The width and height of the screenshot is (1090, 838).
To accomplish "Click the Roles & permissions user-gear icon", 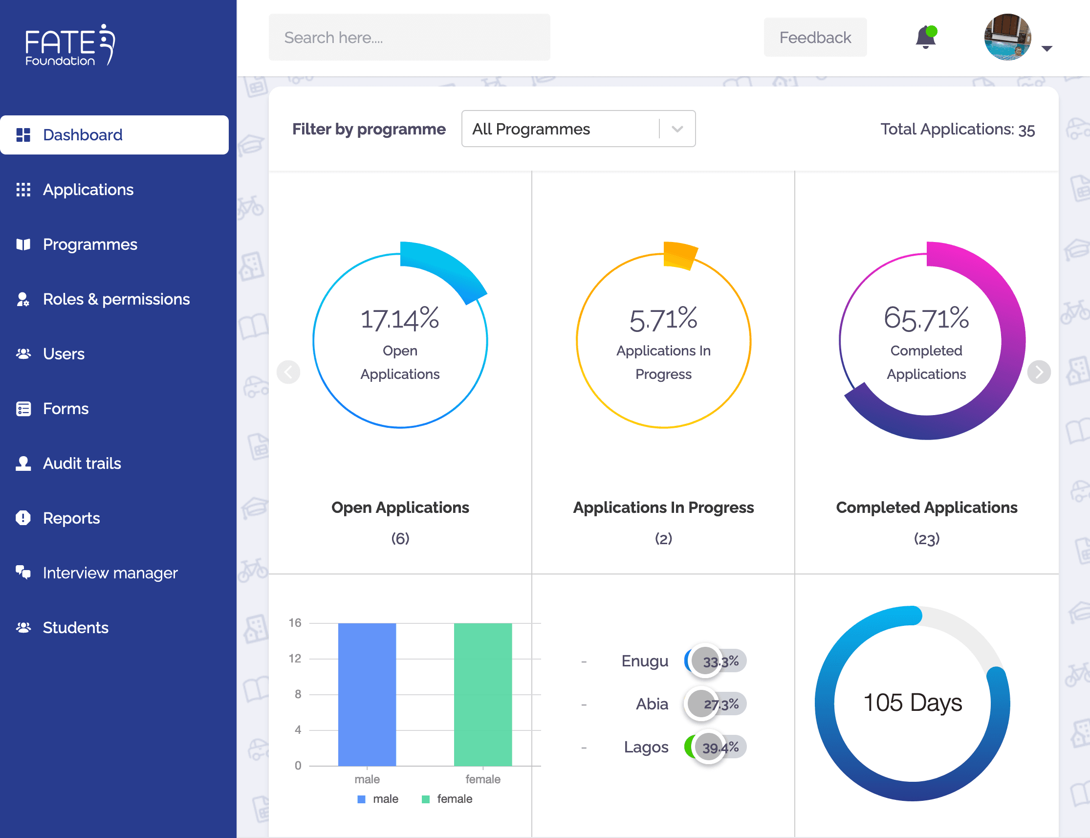I will pos(23,299).
